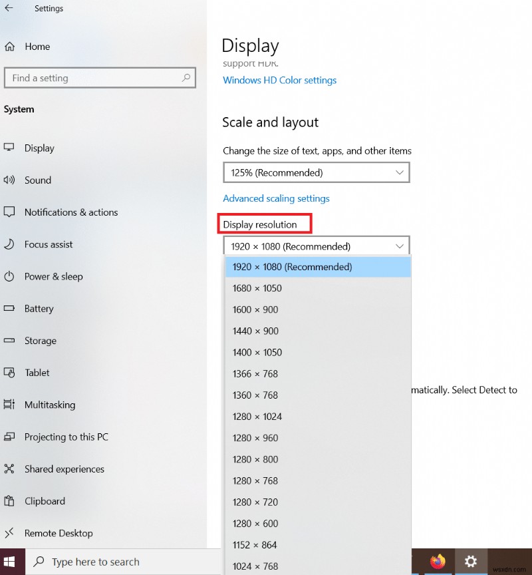Screen dimensions: 532x575
Task: Click the Find a setting search field
Action: (x=93, y=78)
